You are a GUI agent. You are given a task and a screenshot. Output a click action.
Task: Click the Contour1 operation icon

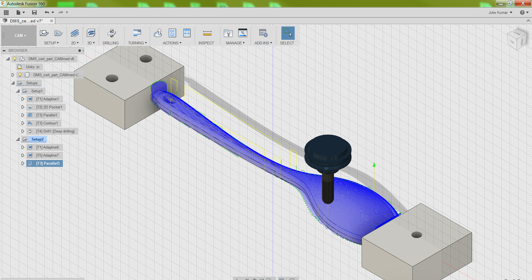point(30,123)
